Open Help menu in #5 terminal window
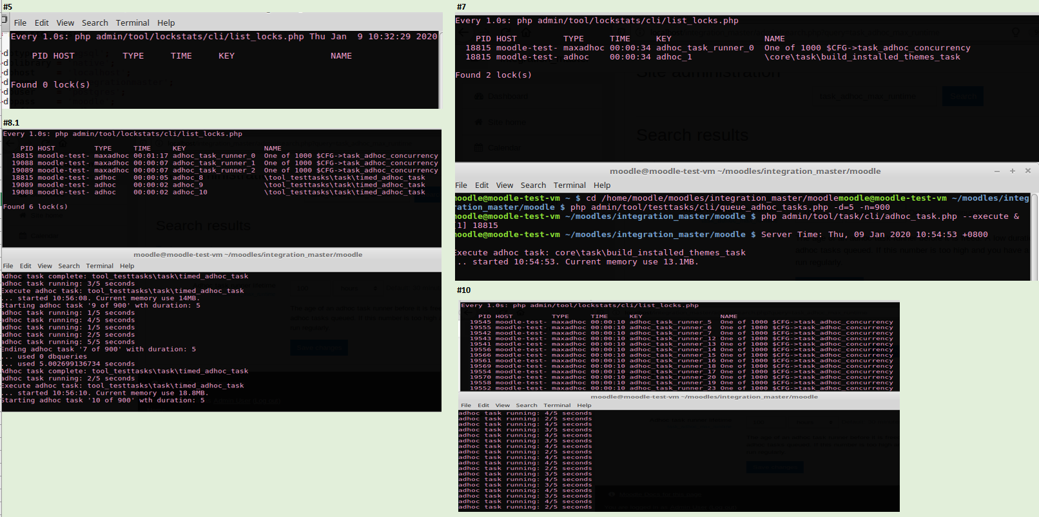 (x=166, y=23)
